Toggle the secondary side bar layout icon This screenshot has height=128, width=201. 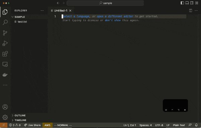[x=192, y=3]
